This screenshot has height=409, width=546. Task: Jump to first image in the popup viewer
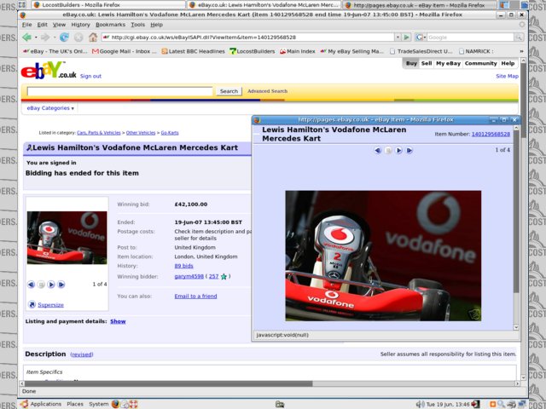378,150
